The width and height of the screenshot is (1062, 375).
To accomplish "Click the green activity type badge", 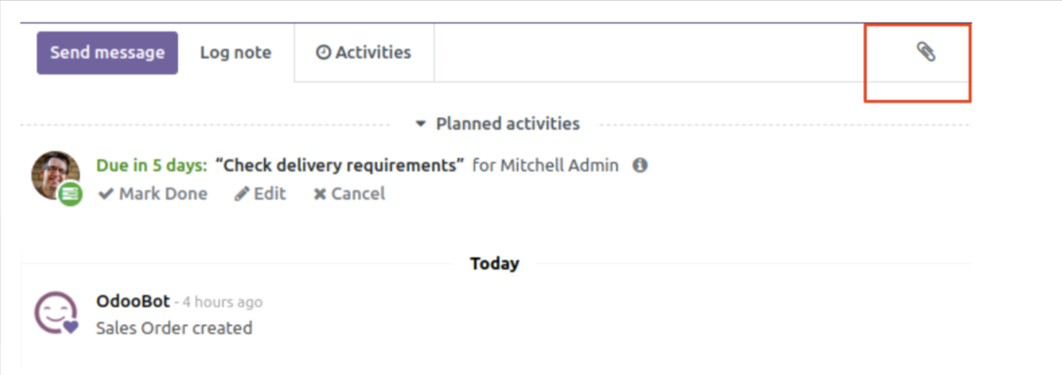I will [x=71, y=194].
